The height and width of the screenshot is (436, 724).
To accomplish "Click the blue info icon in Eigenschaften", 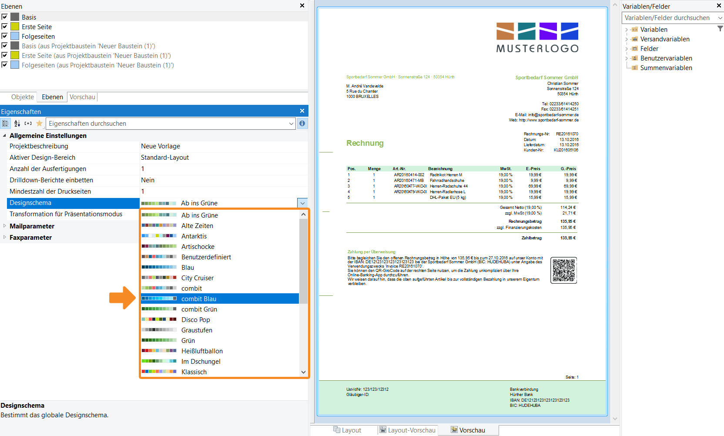I will click(302, 124).
